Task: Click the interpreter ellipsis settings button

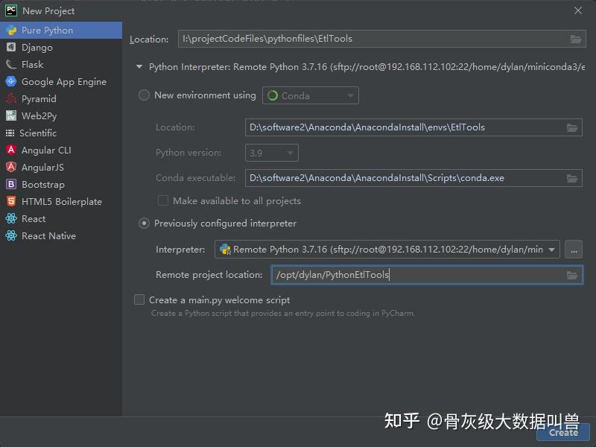Action: pos(574,249)
